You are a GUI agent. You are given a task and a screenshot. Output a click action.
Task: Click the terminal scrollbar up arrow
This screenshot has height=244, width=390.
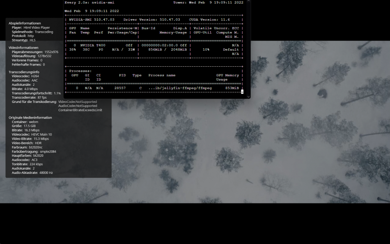click(x=248, y=1)
